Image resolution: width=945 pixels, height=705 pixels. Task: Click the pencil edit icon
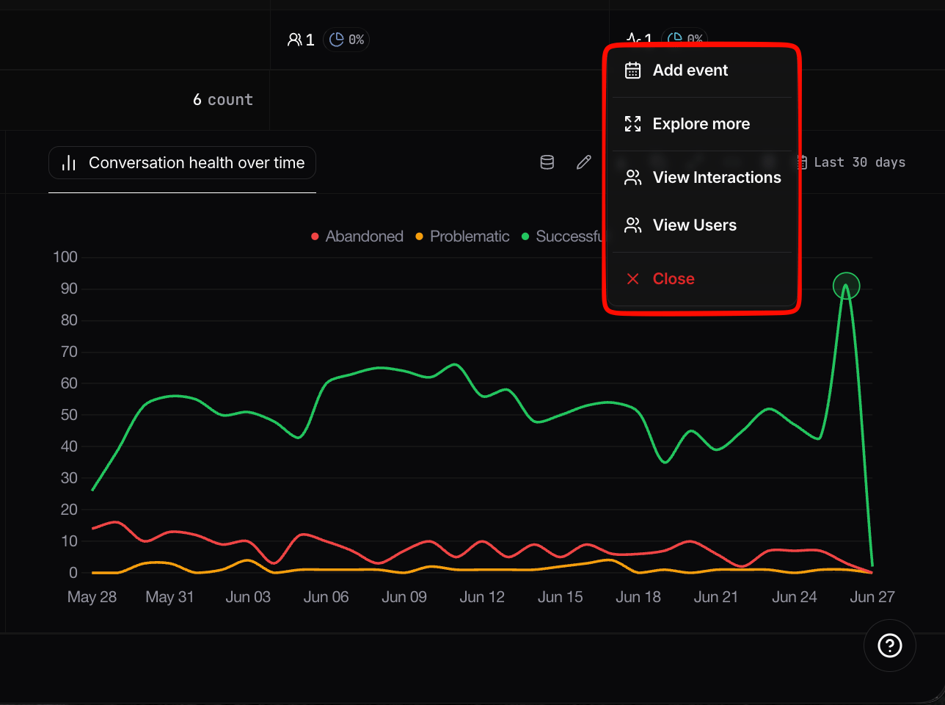584,163
